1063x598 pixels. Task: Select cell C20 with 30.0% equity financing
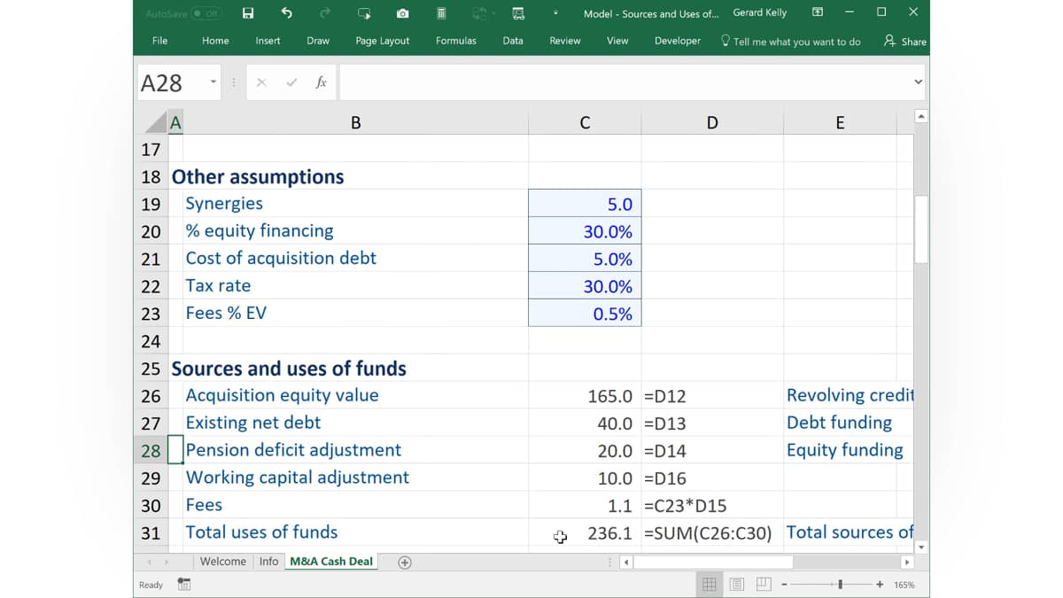585,231
